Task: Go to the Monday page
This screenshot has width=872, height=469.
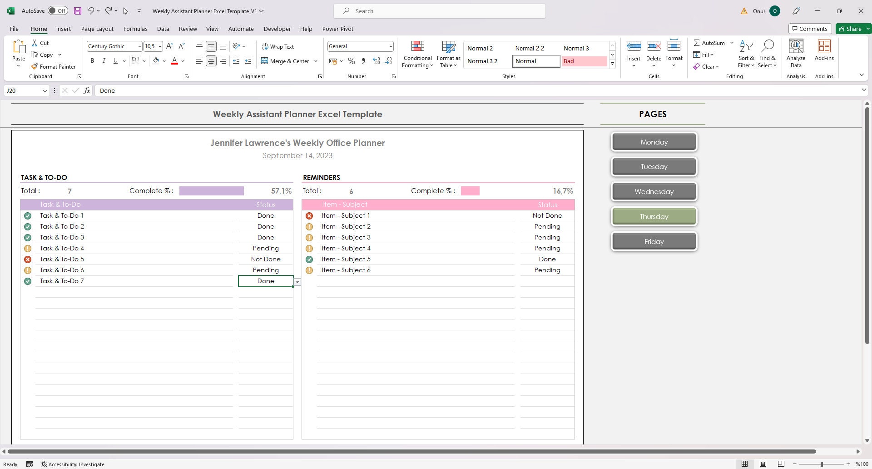Action: [x=654, y=141]
